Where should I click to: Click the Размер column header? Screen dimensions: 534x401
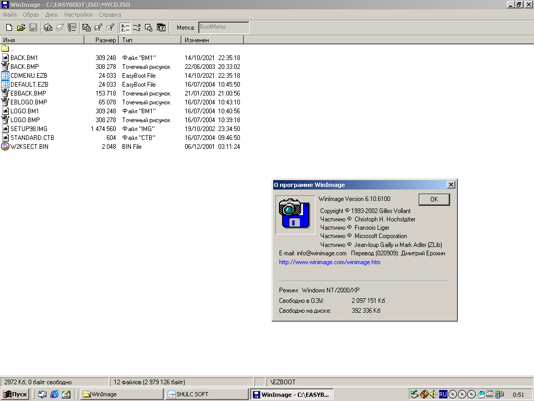(102, 40)
